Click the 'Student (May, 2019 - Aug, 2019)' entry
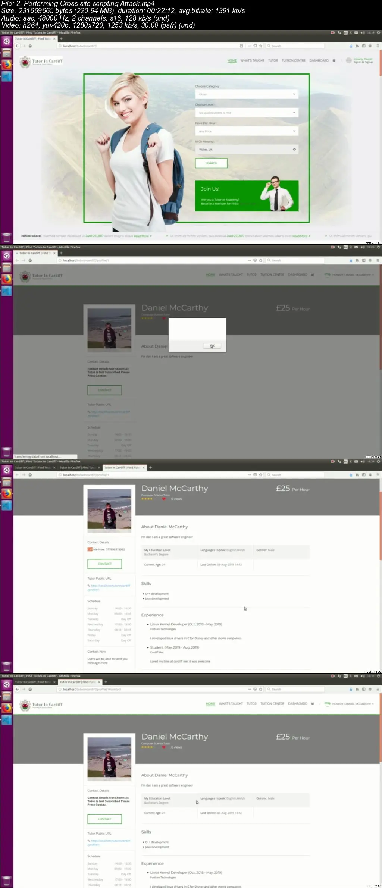 [175, 647]
